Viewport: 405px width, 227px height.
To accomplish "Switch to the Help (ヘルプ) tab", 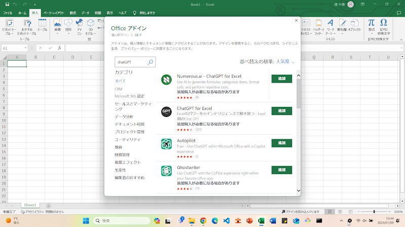I will [123, 13].
